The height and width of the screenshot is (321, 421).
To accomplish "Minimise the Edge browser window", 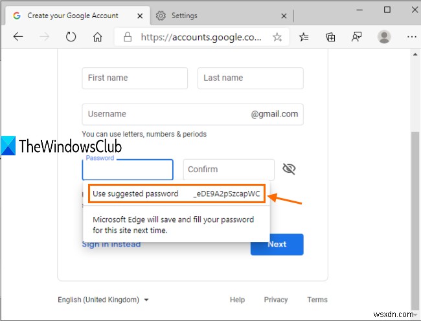I will pyautogui.click(x=359, y=10).
